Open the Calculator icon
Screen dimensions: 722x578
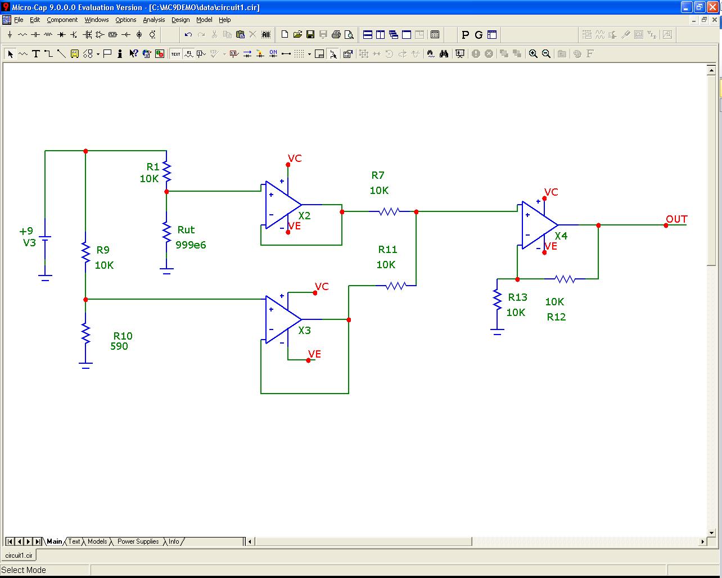coord(435,34)
